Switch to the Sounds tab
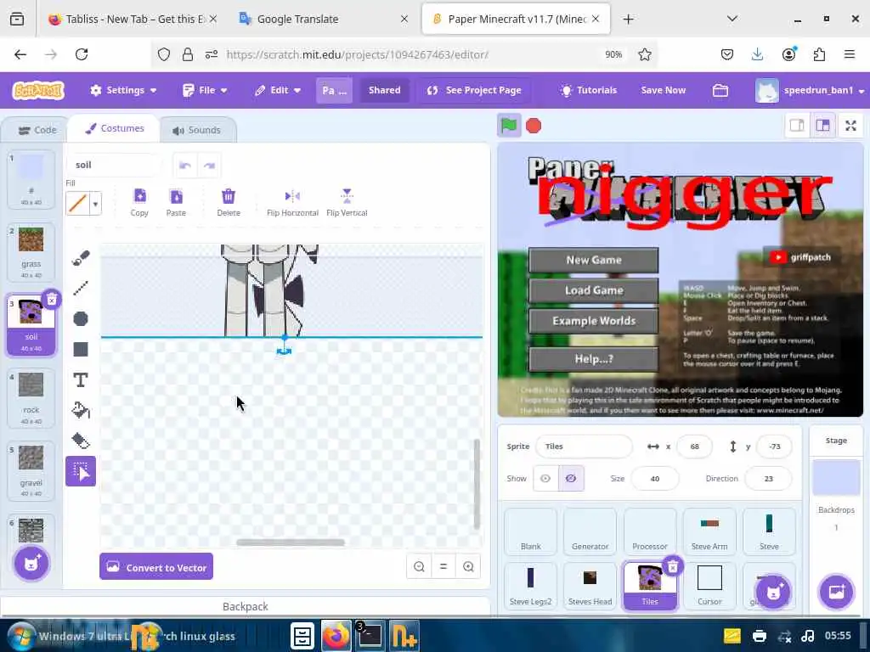Screen dimensions: 870x652 click(x=197, y=130)
